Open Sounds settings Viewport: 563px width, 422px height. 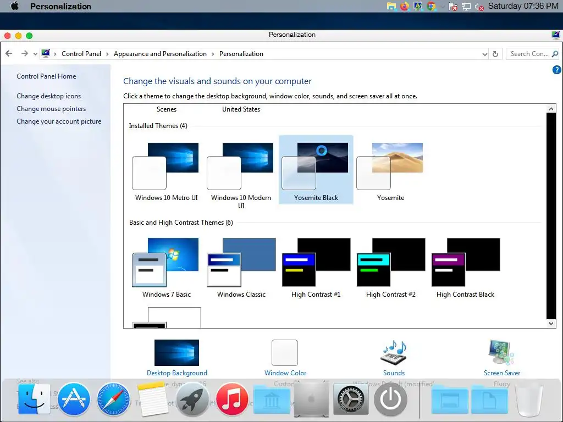tap(394, 358)
